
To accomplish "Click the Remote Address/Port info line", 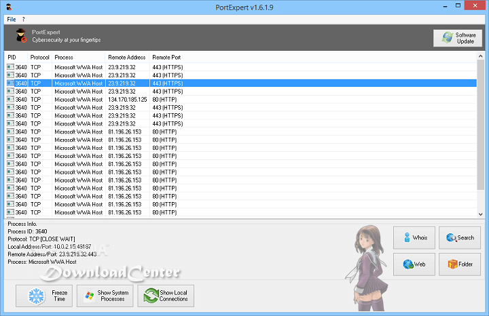I will click(x=52, y=254).
